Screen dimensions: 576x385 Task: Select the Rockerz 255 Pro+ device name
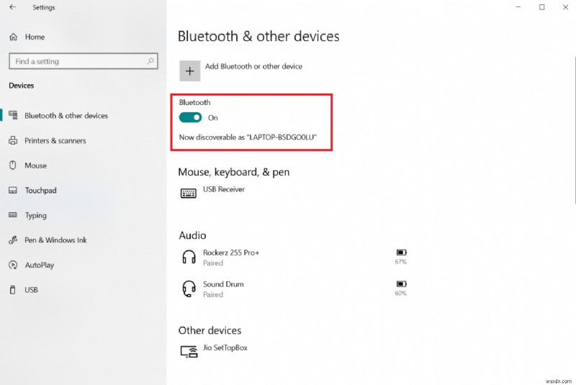231,253
